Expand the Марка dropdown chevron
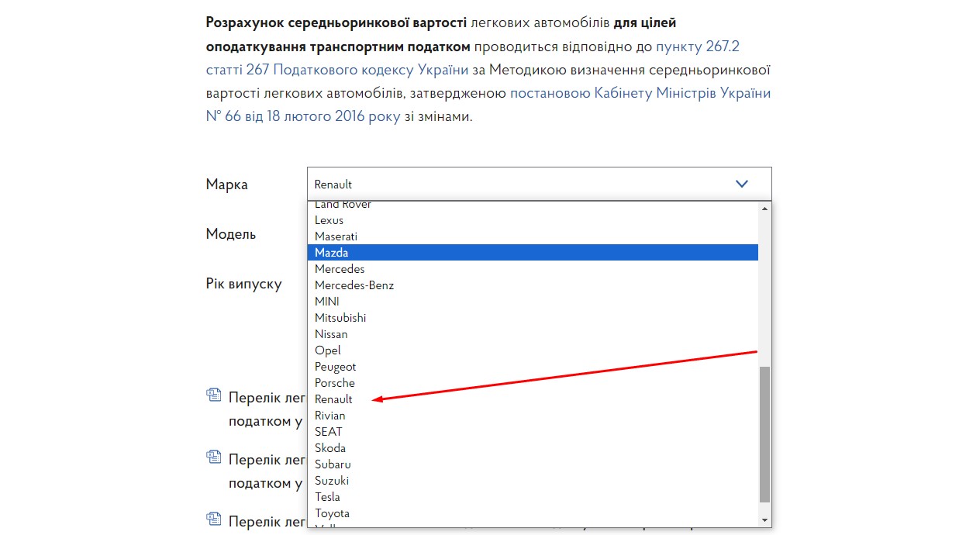 tap(741, 184)
